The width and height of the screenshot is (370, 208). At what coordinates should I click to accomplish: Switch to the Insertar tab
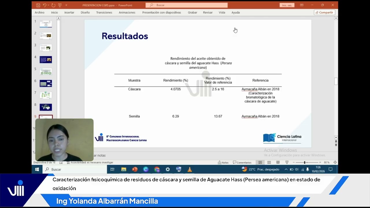coord(69,12)
